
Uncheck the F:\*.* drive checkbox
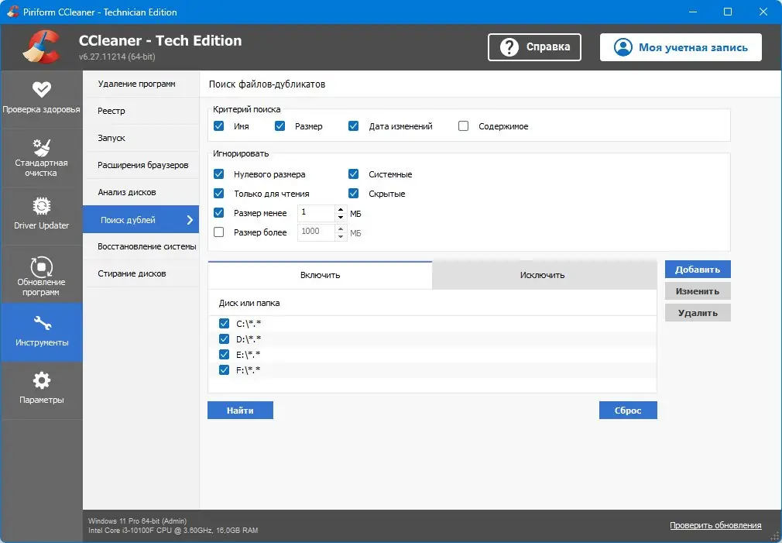pos(224,369)
